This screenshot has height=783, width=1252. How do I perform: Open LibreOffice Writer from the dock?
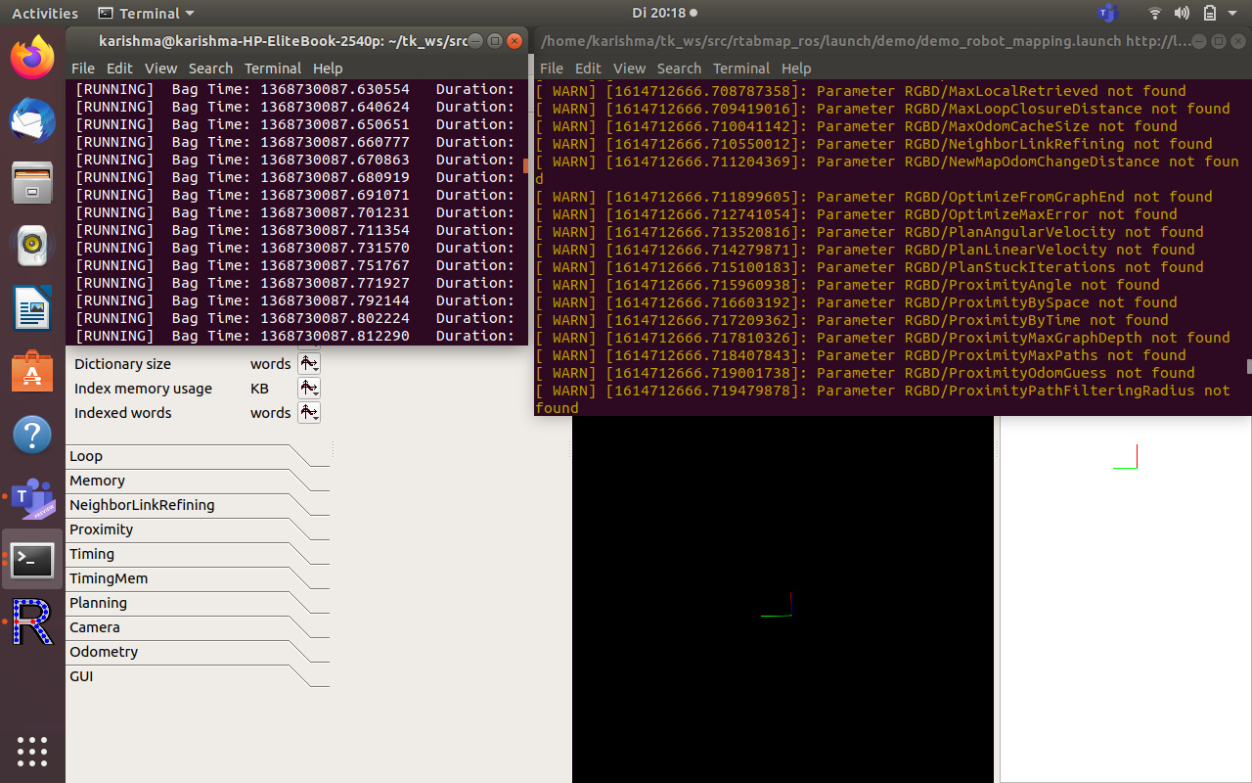click(32, 309)
